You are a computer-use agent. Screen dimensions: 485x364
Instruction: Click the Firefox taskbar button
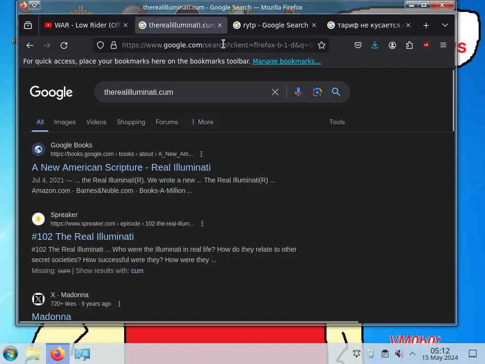tap(57, 354)
